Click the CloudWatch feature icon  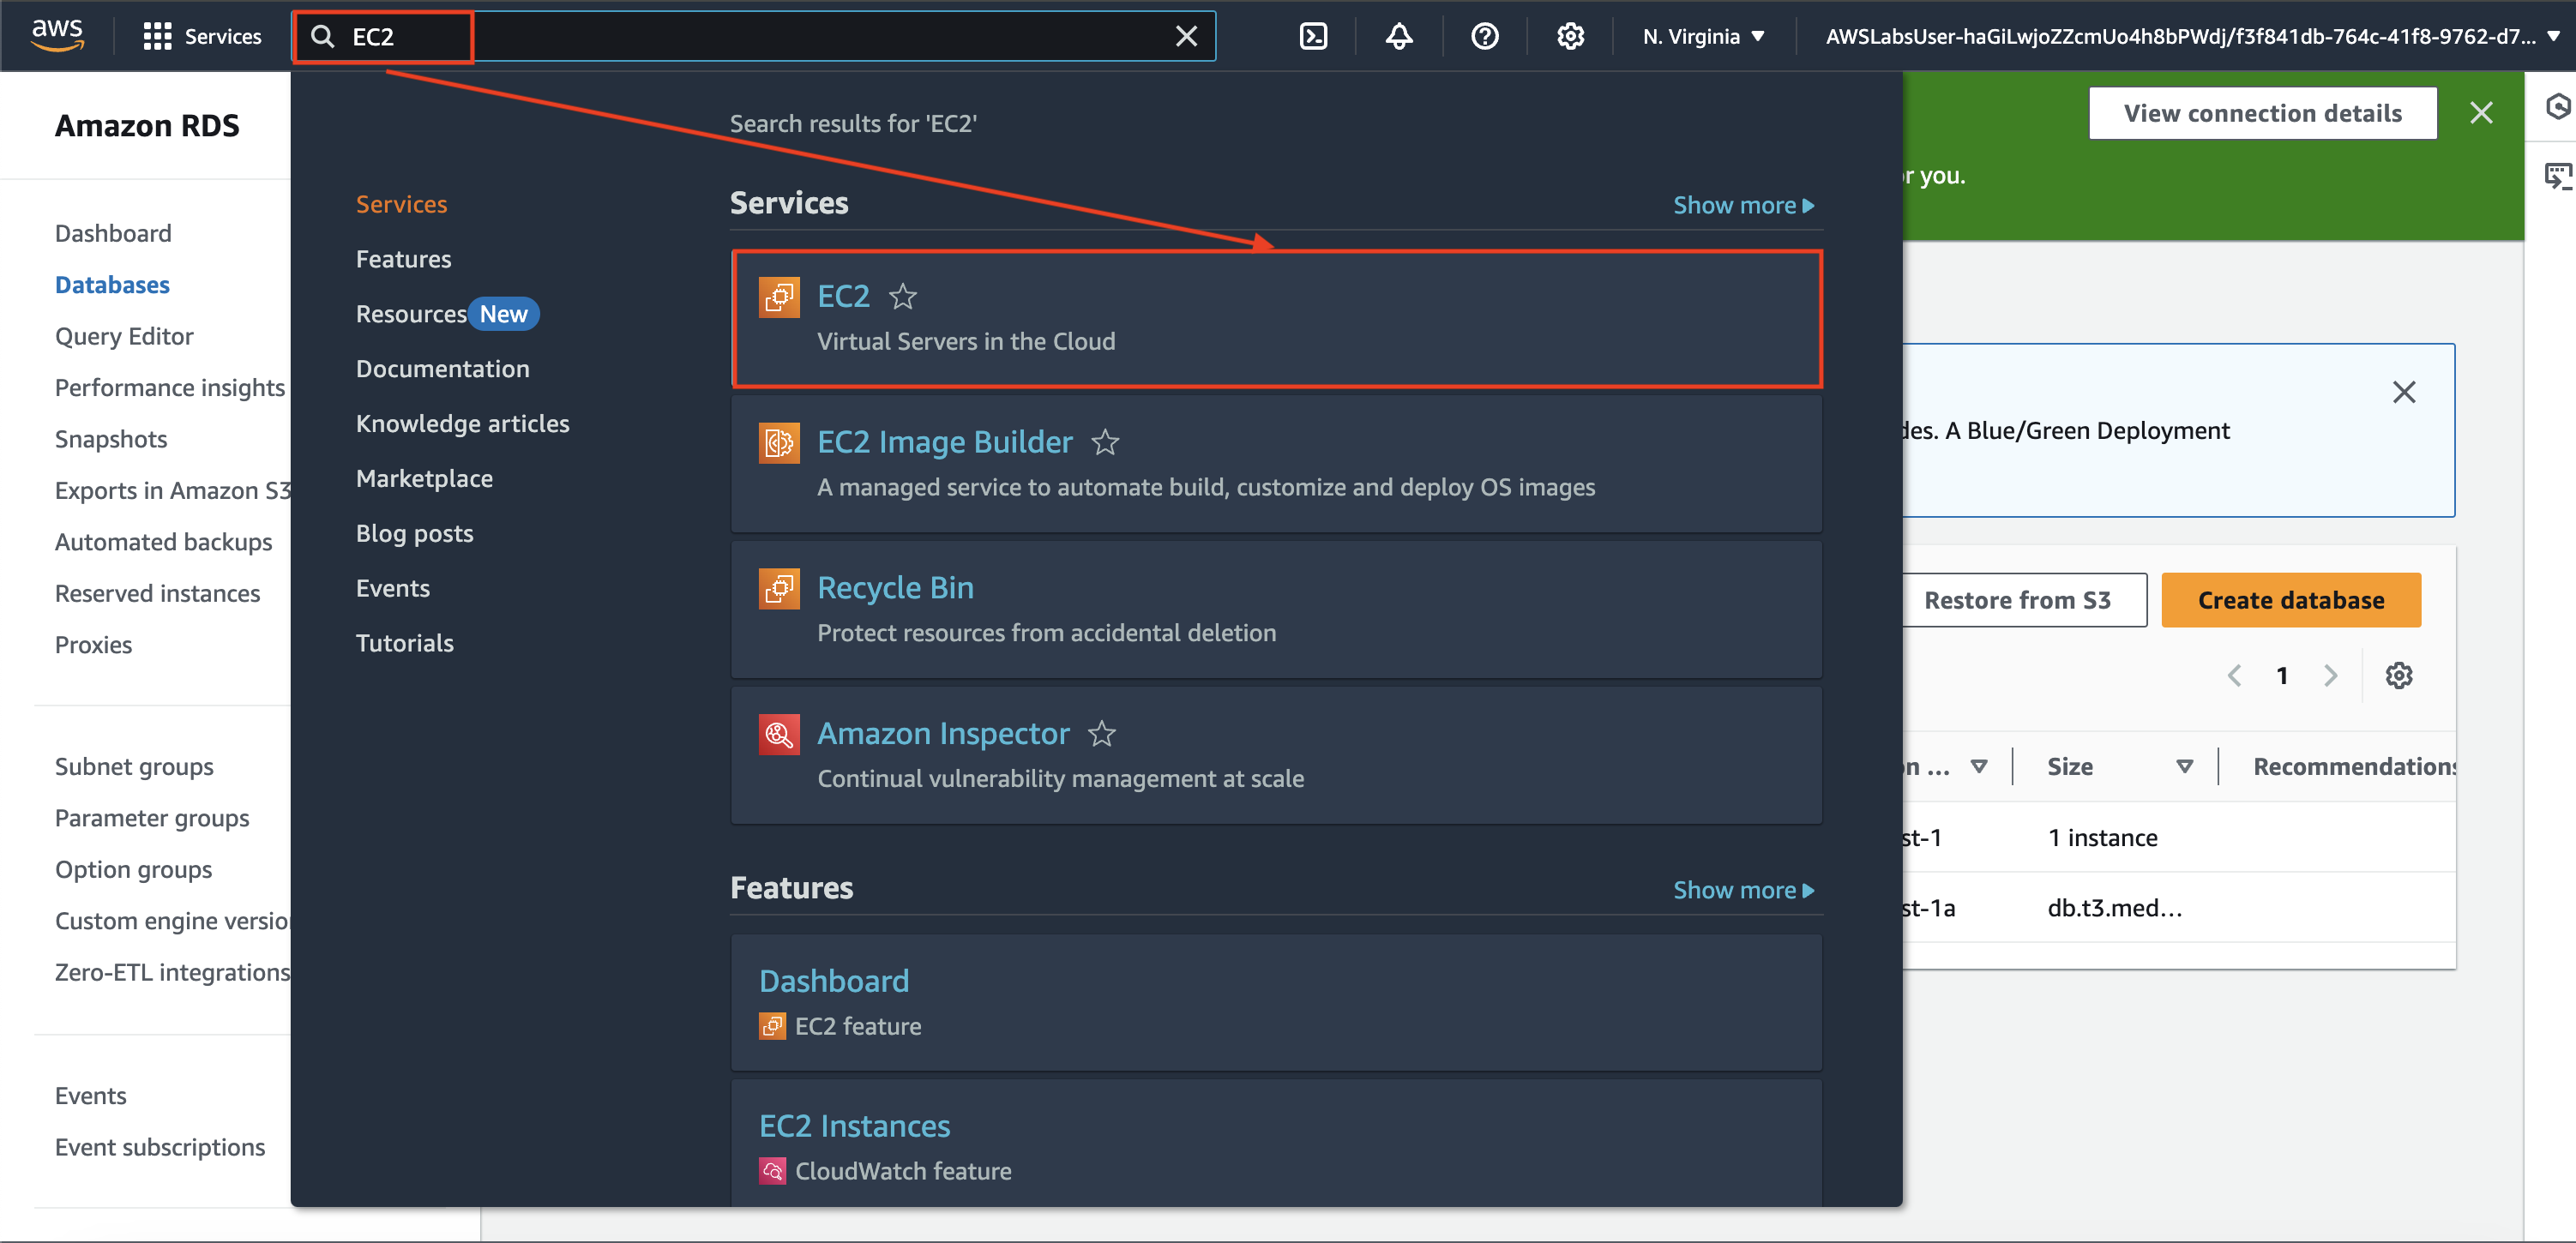(772, 1171)
